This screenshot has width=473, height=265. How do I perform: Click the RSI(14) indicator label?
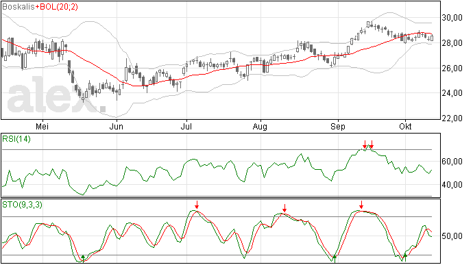[16, 139]
